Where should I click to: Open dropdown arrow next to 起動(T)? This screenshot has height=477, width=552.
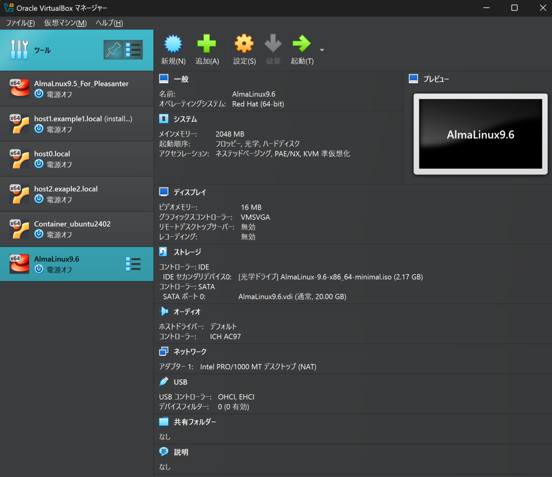[x=322, y=50]
